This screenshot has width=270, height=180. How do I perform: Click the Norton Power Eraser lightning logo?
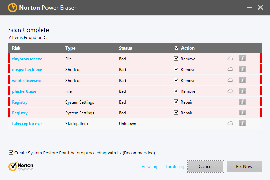(x=13, y=7)
